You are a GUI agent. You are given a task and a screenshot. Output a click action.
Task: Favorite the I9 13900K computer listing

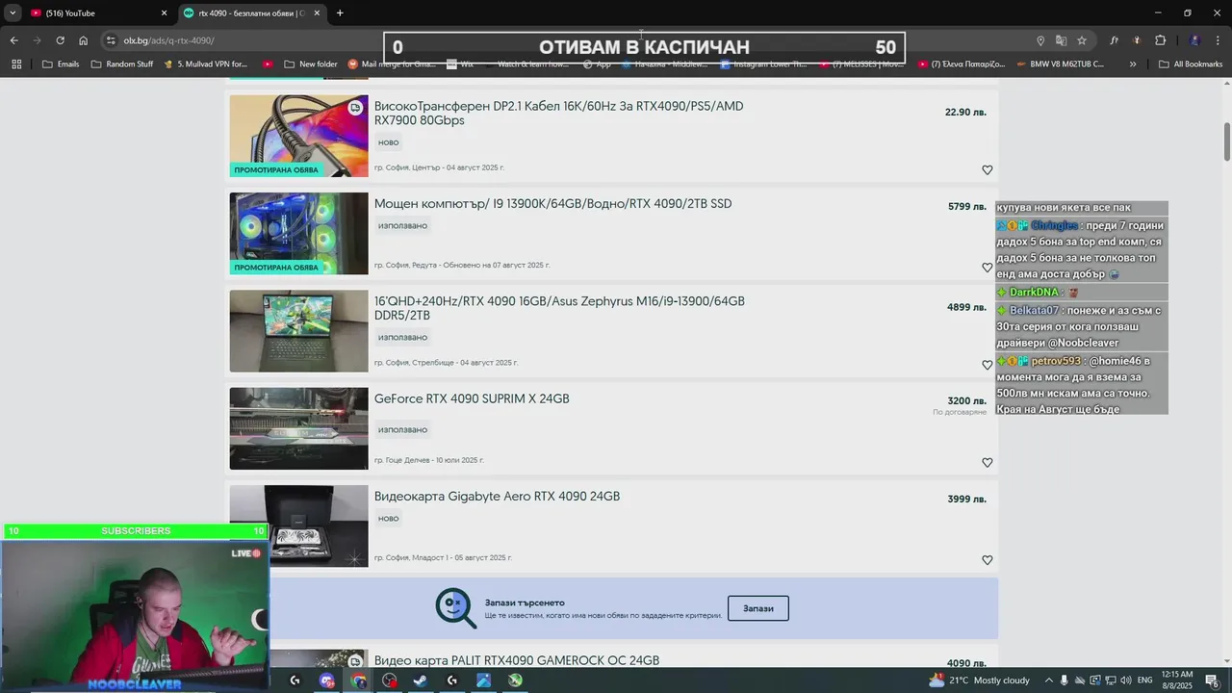coord(987,268)
